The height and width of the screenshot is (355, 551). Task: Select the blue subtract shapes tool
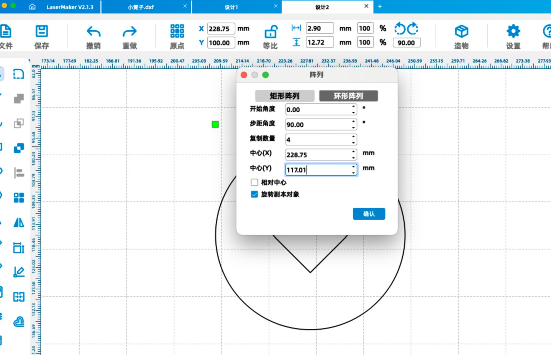19,148
